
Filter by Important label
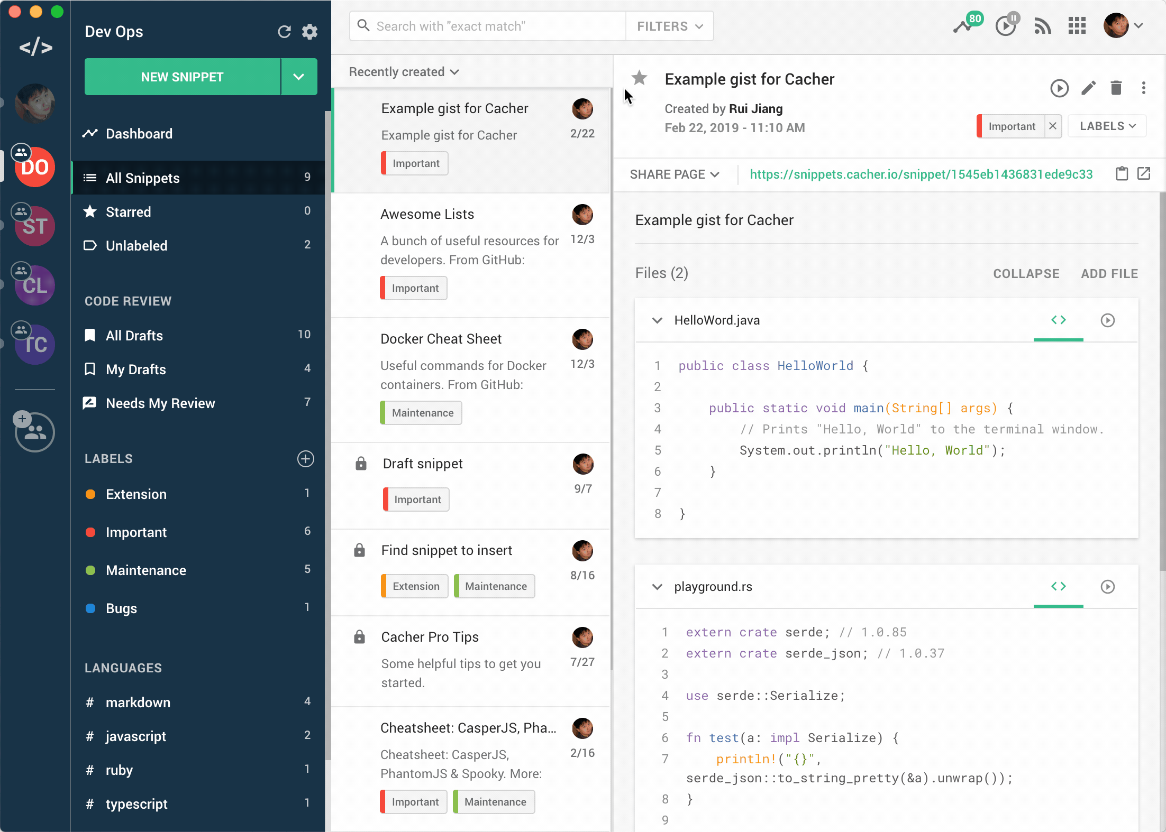click(x=198, y=532)
